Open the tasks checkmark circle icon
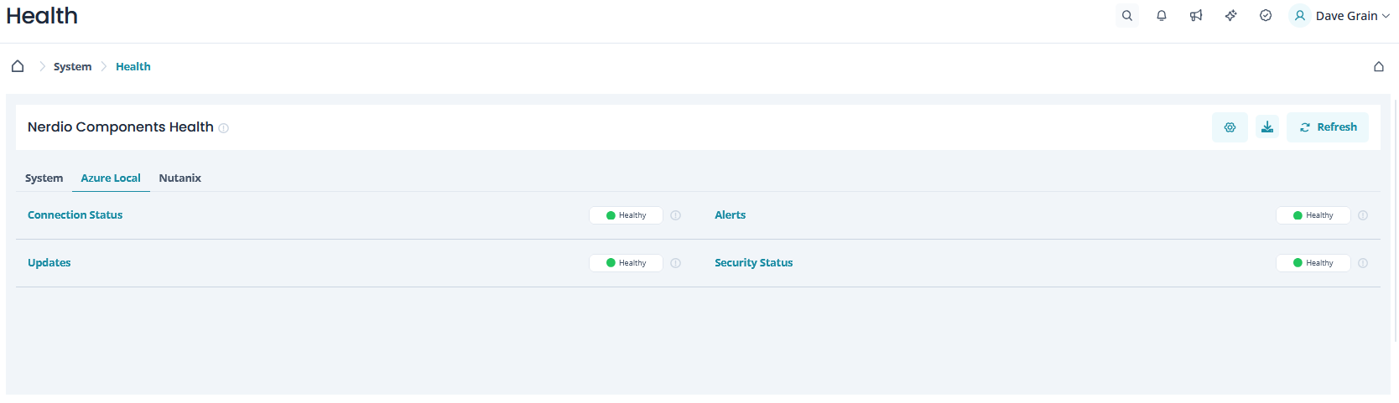The image size is (1399, 403). point(1266,16)
